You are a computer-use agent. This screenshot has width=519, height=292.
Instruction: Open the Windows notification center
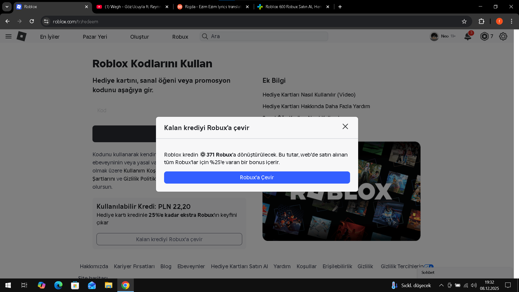tap(508, 285)
